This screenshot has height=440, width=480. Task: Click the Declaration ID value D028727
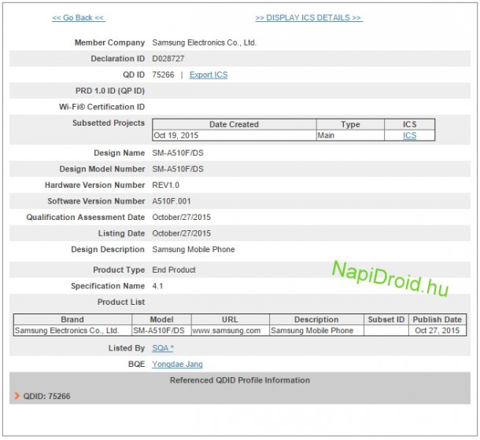point(171,58)
